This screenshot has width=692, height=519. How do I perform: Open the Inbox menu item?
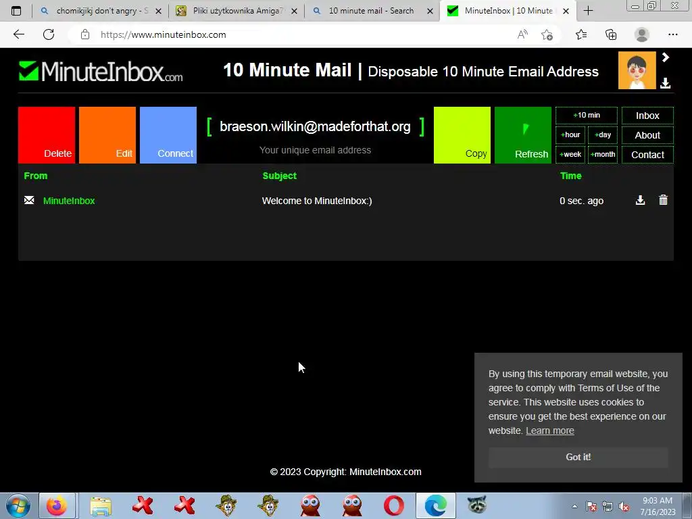click(647, 116)
